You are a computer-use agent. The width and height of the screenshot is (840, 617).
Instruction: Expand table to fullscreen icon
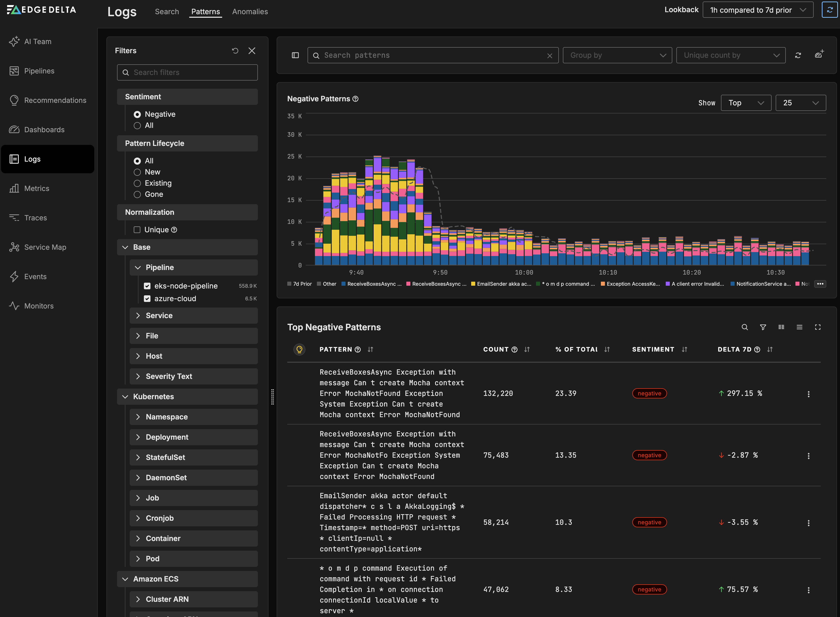[x=818, y=327]
